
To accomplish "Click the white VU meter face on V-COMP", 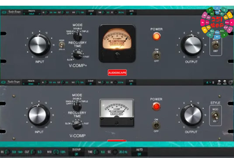I will 117,108.
